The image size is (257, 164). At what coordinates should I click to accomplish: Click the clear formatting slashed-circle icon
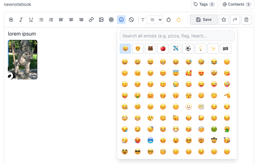coord(131,20)
